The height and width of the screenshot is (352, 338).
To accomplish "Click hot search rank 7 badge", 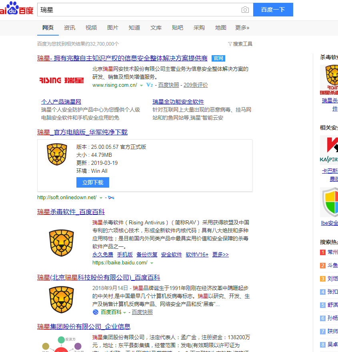I will [323, 332].
